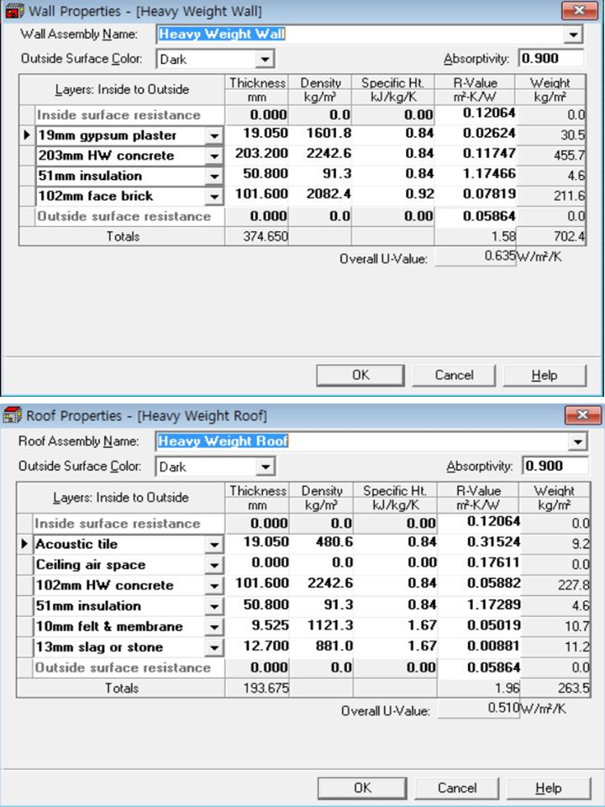The image size is (605, 807).
Task: Open the 102mm face brick layer dropdown
Action: pos(213,196)
